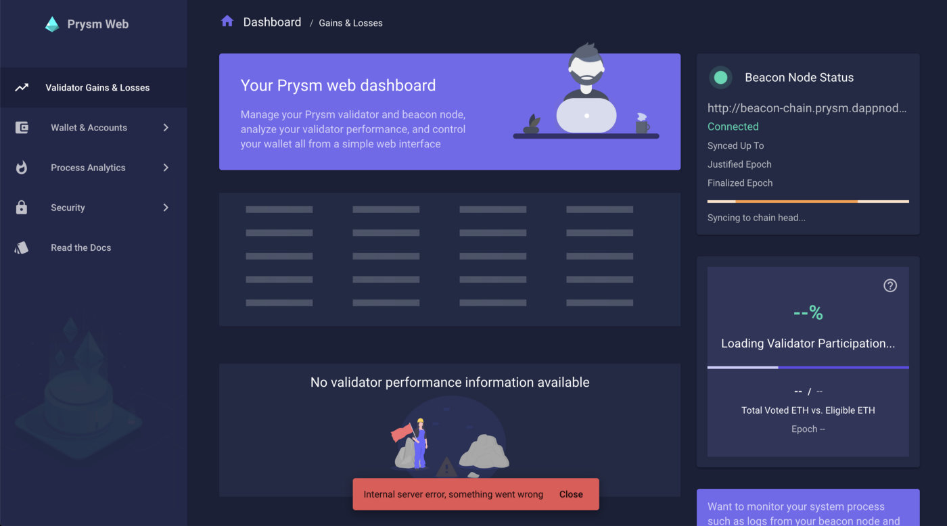Click the green Beacon Node Status indicator

(720, 77)
